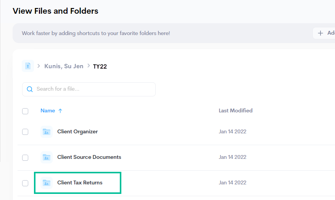Screen dimensions: 335x200
Task: Click the Client Tax Returns folder icon
Action: pyautogui.click(x=47, y=183)
